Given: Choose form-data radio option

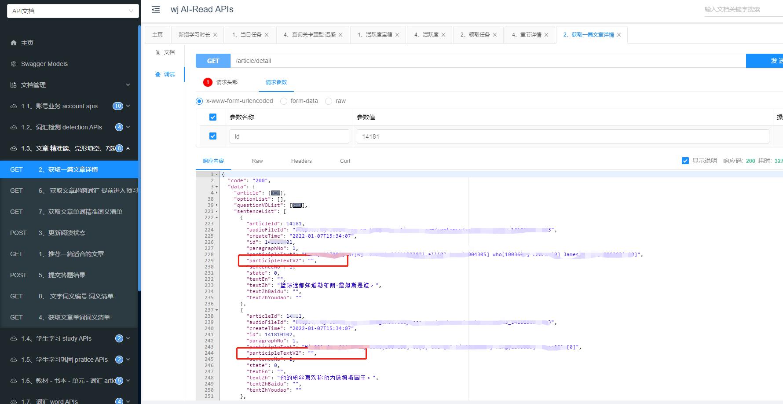Looking at the screenshot, I should pyautogui.click(x=284, y=101).
